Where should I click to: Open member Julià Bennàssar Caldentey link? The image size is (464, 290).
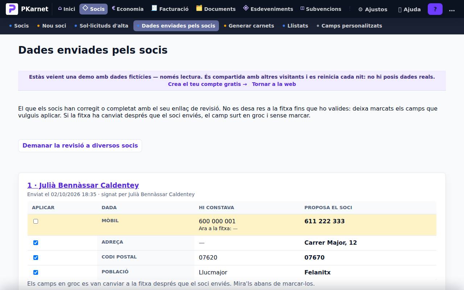coord(83,185)
